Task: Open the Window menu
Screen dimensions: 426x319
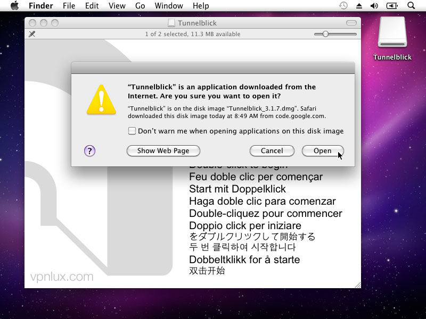Action: [169, 6]
